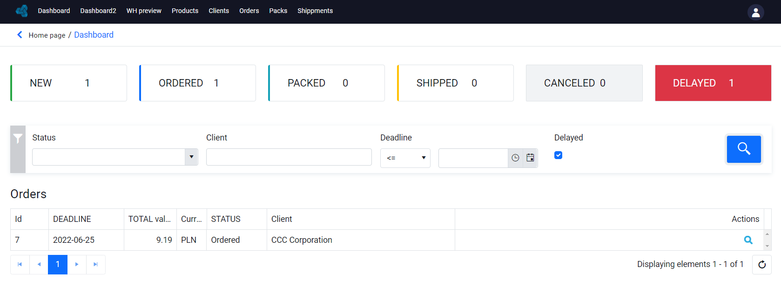The width and height of the screenshot is (781, 307).
Task: Click the back chevron beside Home page
Action: tap(20, 34)
